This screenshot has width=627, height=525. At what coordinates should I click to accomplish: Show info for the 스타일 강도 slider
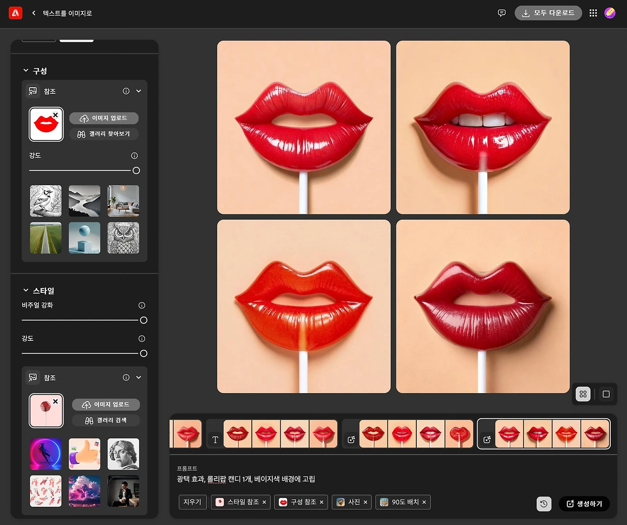coord(142,339)
